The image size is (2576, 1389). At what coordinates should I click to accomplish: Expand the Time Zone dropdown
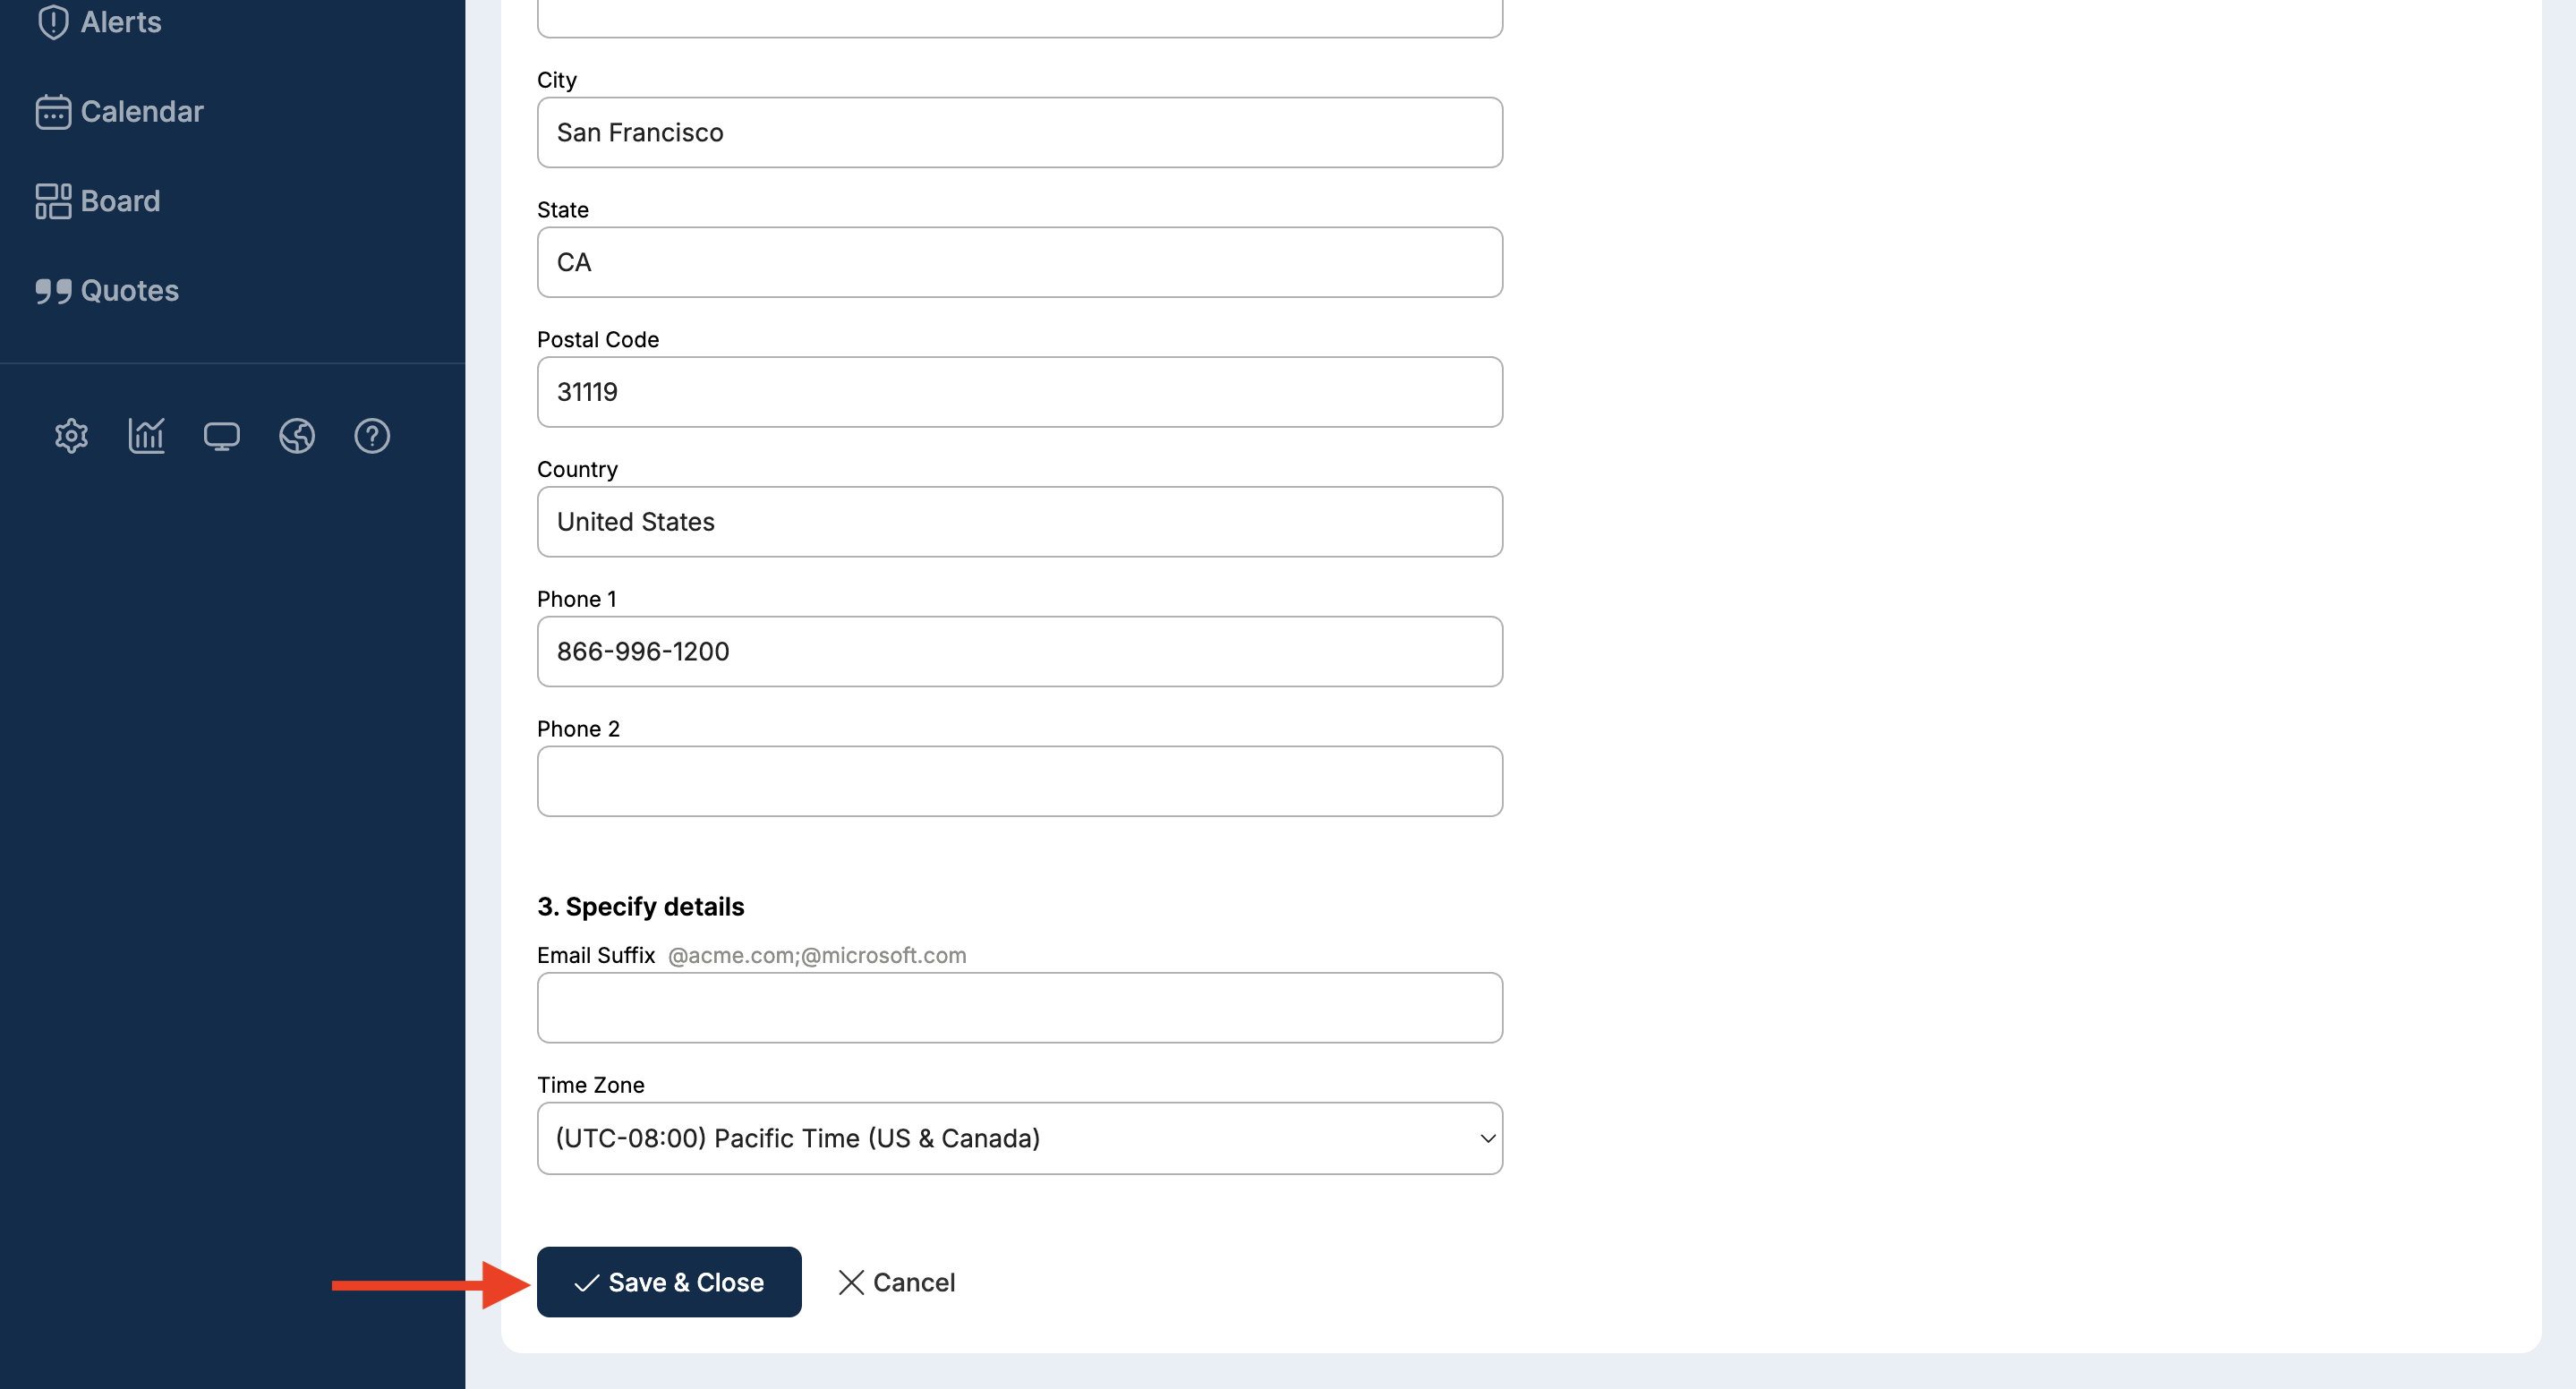(1019, 1138)
